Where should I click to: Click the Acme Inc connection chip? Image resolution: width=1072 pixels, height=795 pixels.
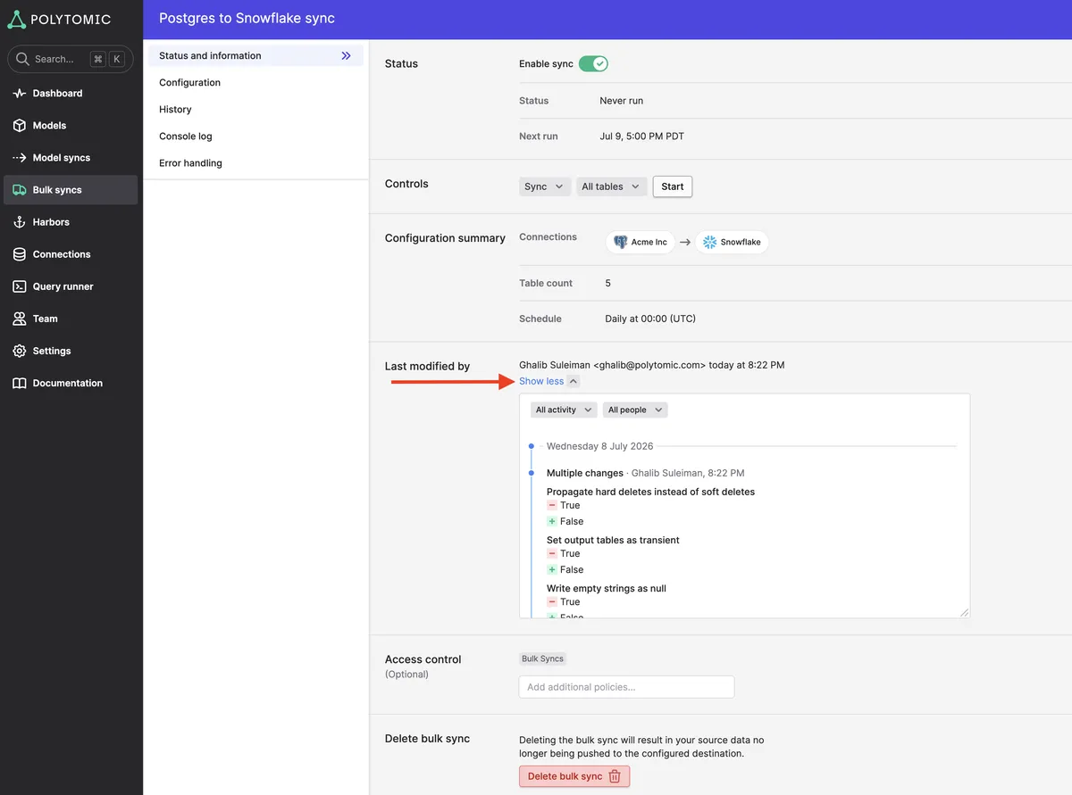click(641, 242)
